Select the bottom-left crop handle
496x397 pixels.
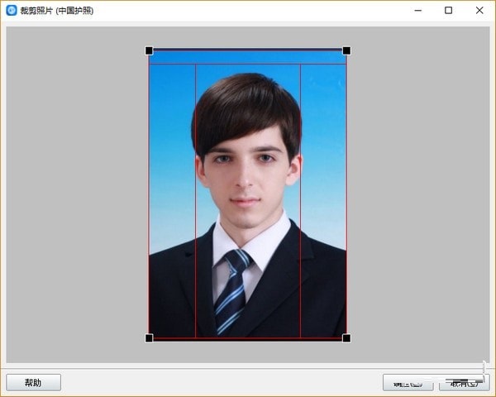[149, 337]
